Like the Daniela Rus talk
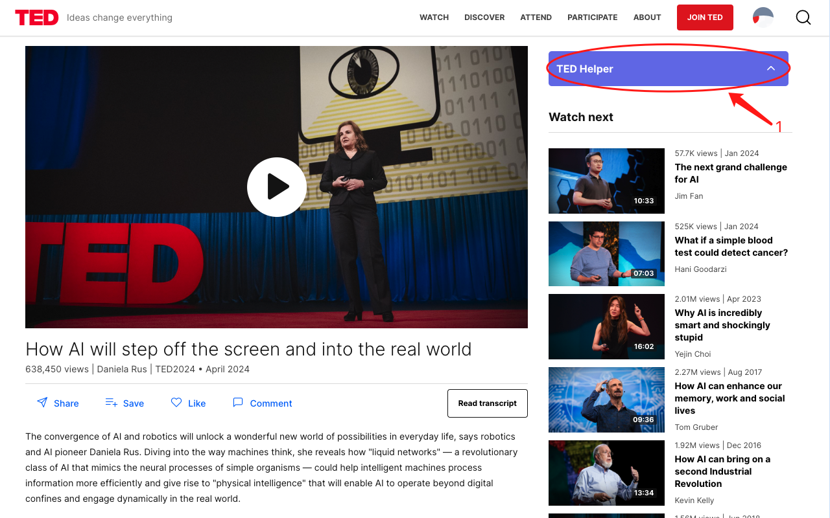 point(187,403)
